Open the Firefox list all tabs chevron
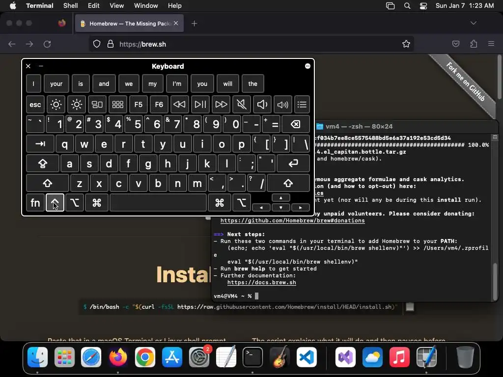The width and height of the screenshot is (503, 377). tap(473, 23)
